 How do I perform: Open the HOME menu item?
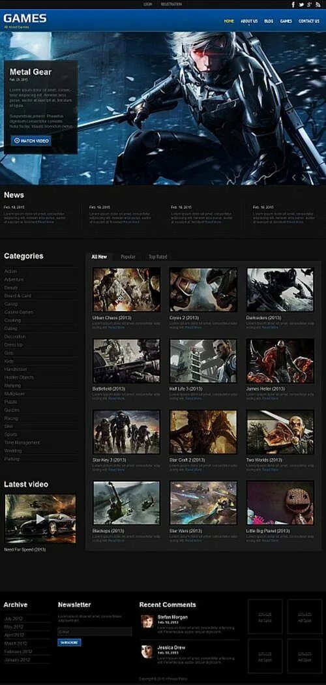[x=229, y=21]
